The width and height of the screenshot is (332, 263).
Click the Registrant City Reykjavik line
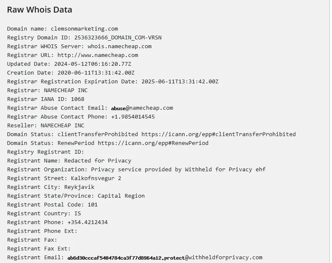(50, 187)
